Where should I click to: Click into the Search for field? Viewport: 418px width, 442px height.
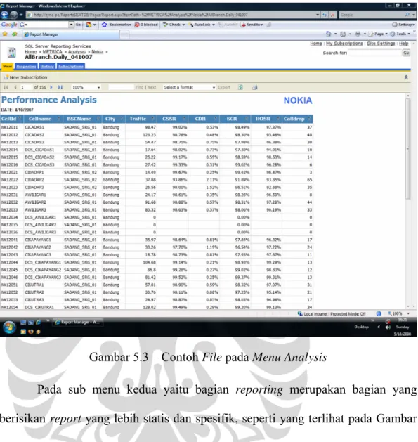pos(375,53)
